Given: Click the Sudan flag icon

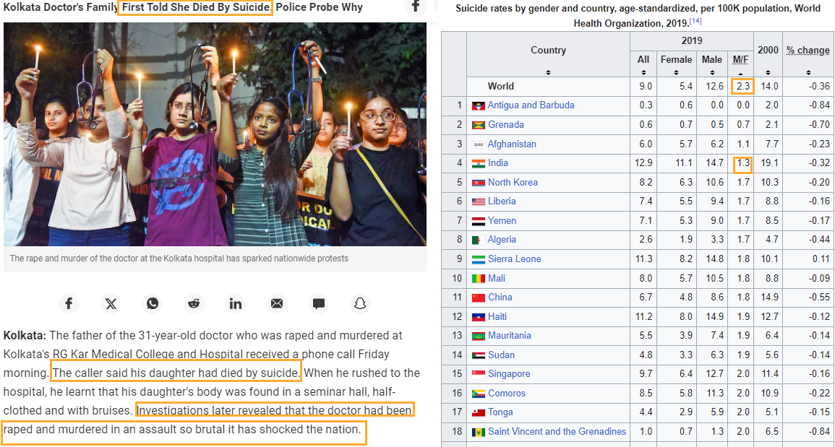Looking at the screenshot, I should click(478, 355).
